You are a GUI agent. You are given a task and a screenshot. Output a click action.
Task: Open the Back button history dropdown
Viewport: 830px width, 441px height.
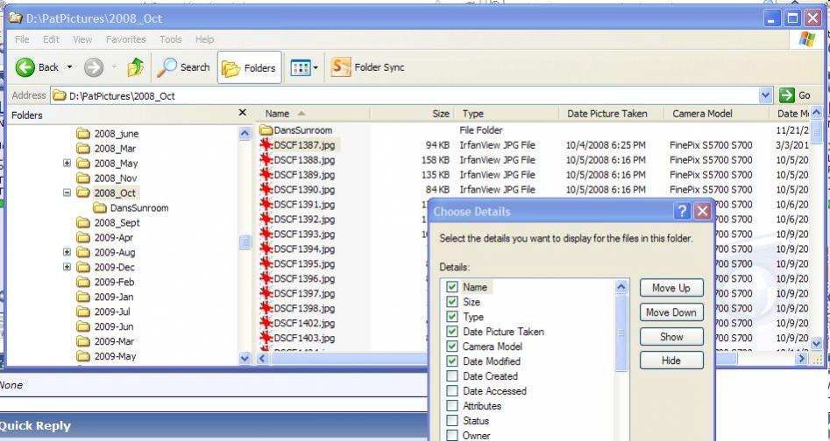69,67
